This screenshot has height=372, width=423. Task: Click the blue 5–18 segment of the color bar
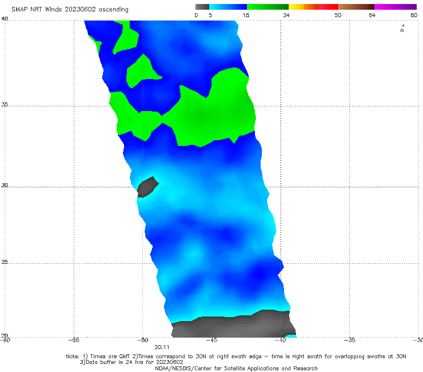228,7
